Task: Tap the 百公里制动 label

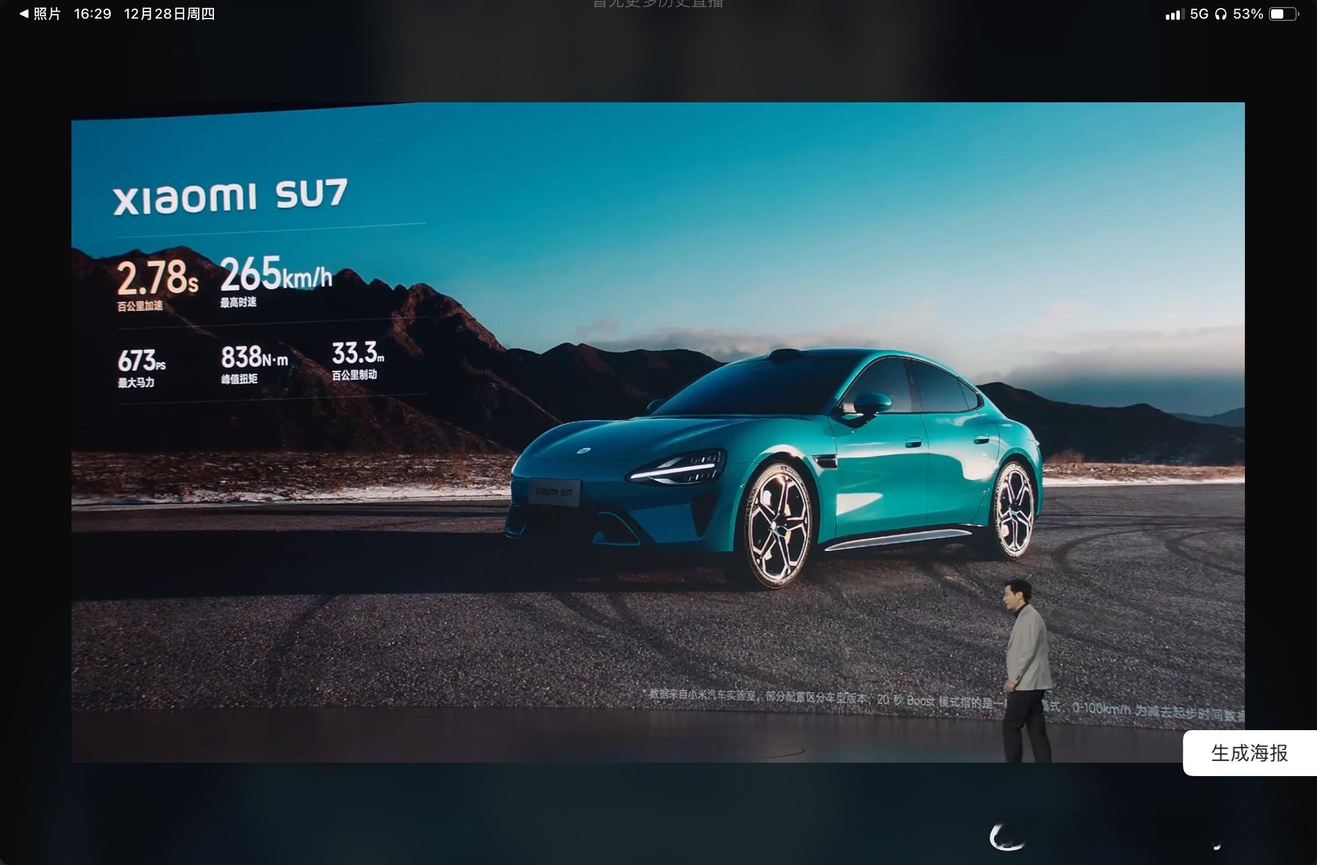Action: coord(355,374)
